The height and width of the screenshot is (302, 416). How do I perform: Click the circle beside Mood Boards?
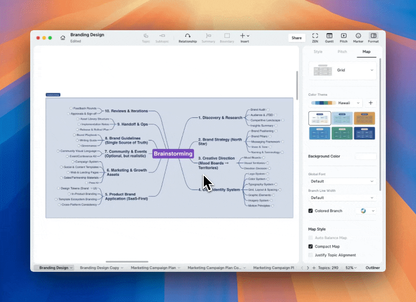coord(263,158)
